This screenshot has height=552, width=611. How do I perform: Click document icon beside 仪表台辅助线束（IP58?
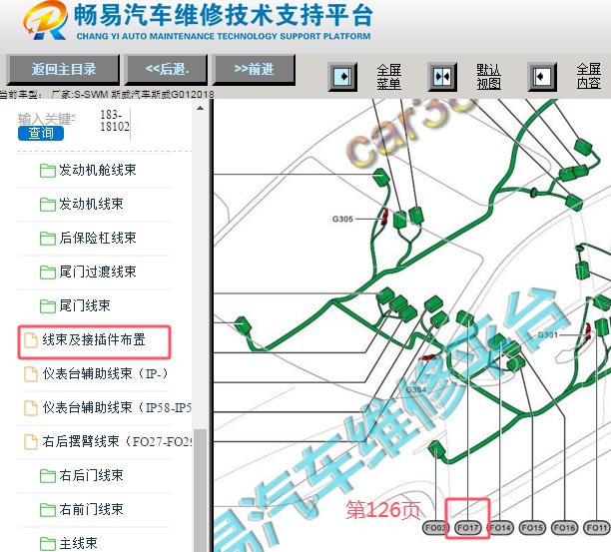click(31, 408)
